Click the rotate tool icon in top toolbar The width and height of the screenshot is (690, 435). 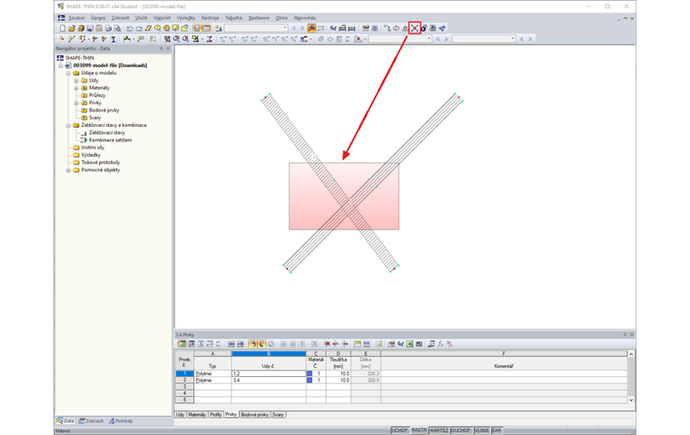pyautogui.click(x=396, y=28)
